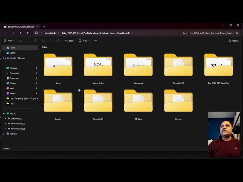Open the Sort dropdown
This screenshot has height=182, width=243.
point(70,41)
